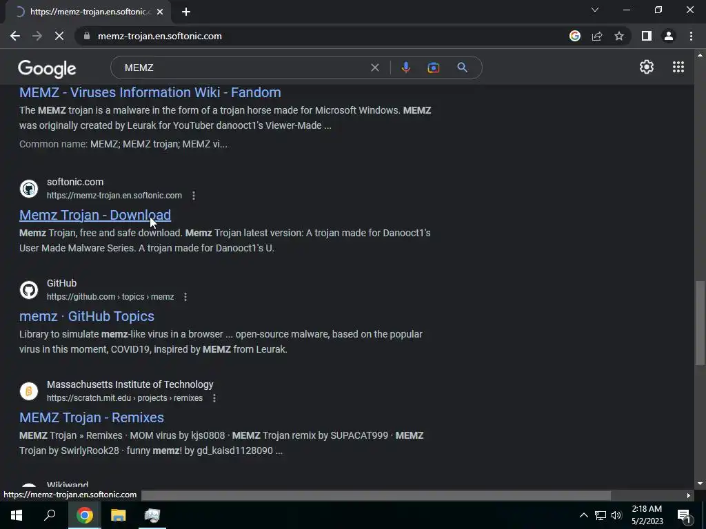706x529 pixels.
Task: Open more options for softonic result
Action: [194, 196]
